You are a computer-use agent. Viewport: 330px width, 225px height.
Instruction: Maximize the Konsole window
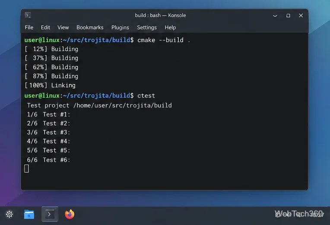(288, 16)
